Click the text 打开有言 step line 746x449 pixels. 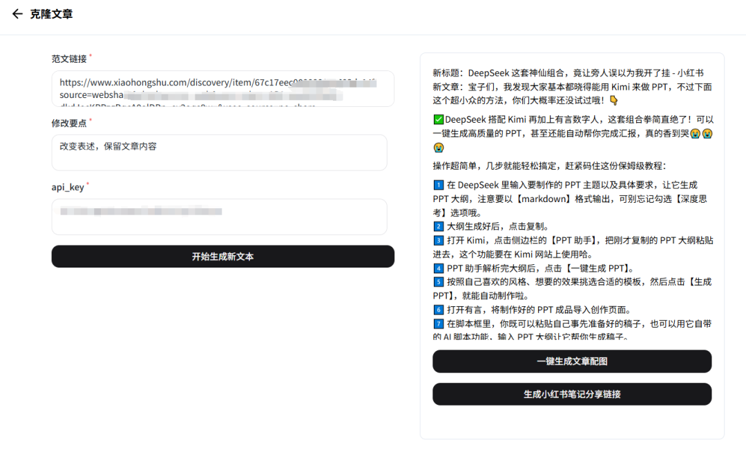pyautogui.click(x=539, y=310)
